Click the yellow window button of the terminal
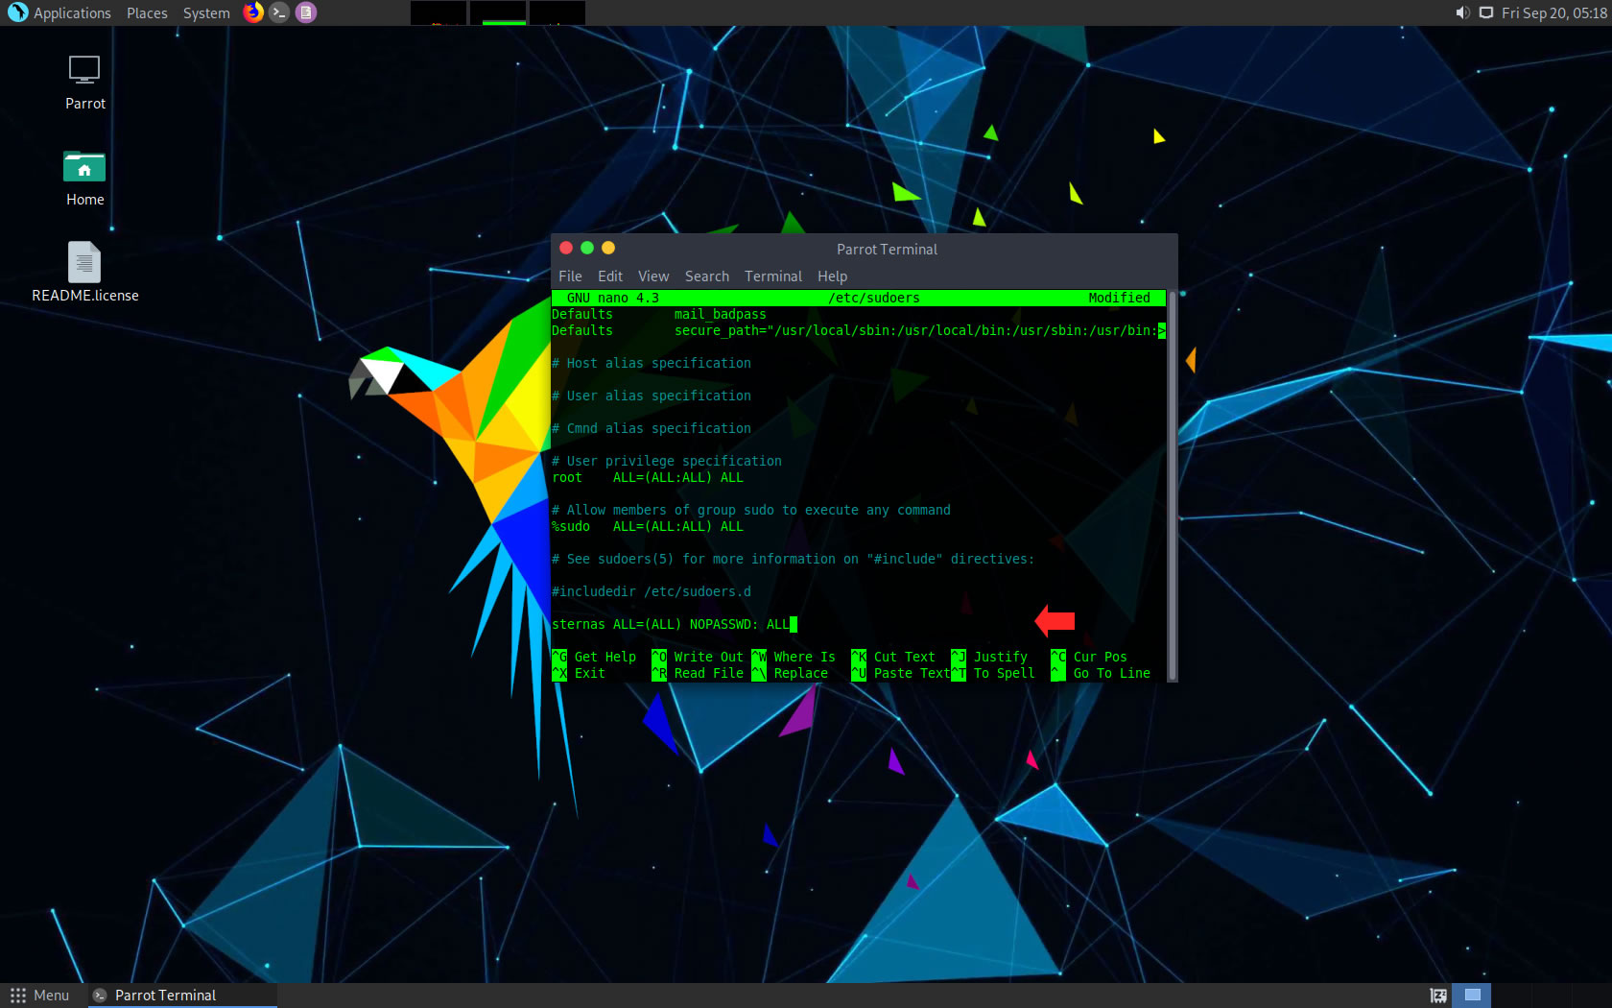The height and width of the screenshot is (1008, 1612). pyautogui.click(x=608, y=249)
